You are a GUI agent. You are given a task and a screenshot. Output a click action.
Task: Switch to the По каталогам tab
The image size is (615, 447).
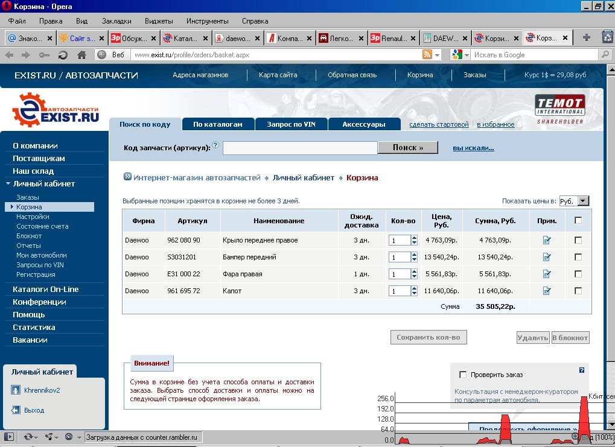[218, 124]
